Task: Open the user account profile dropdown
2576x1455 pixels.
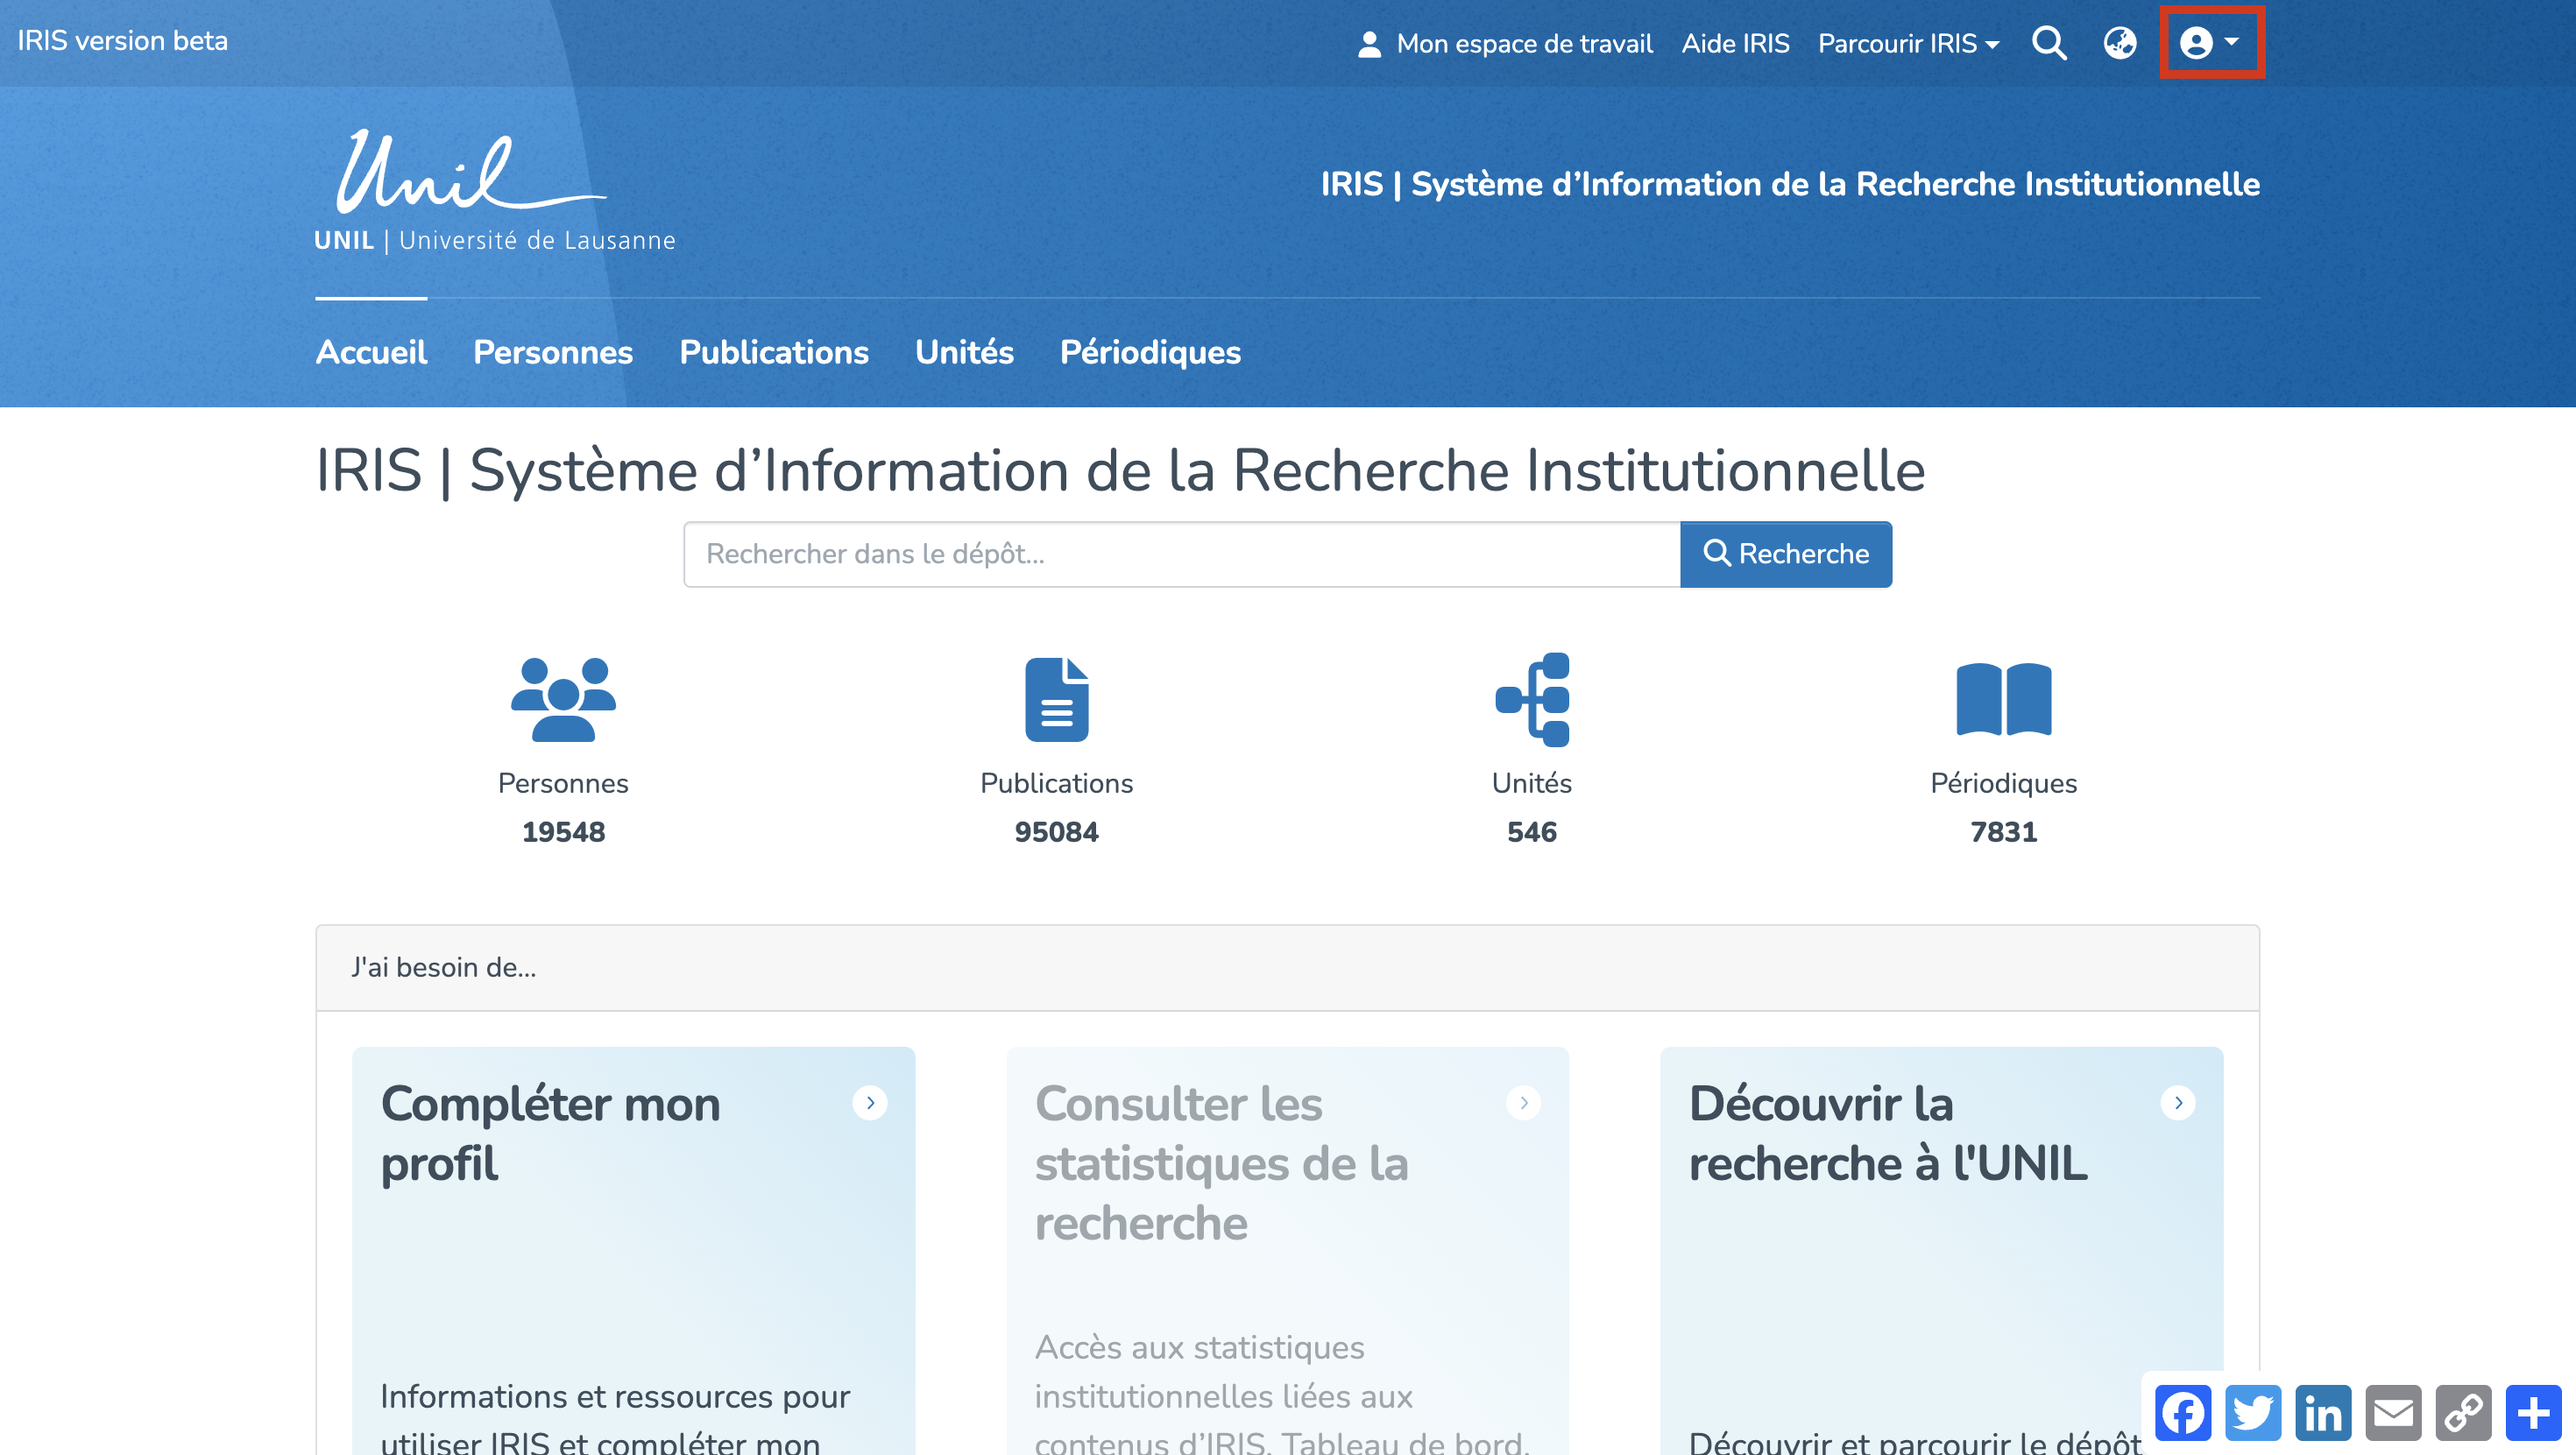Action: tap(2209, 43)
